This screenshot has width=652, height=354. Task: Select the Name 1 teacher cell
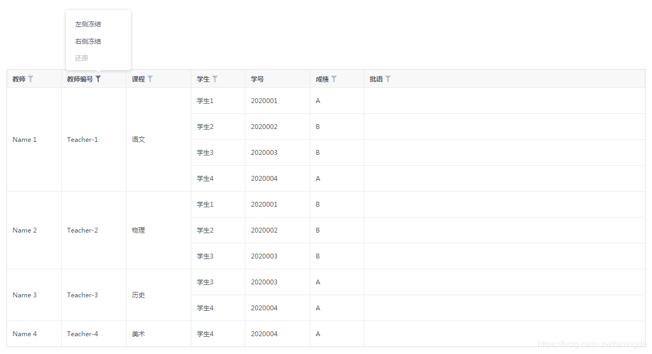click(x=24, y=139)
